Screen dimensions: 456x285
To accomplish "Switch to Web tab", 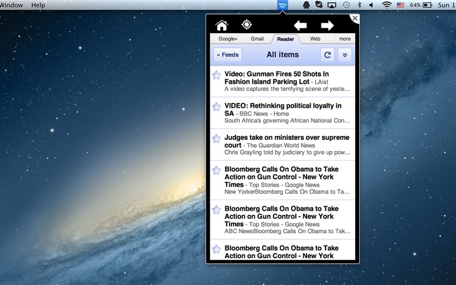I will pyautogui.click(x=315, y=39).
